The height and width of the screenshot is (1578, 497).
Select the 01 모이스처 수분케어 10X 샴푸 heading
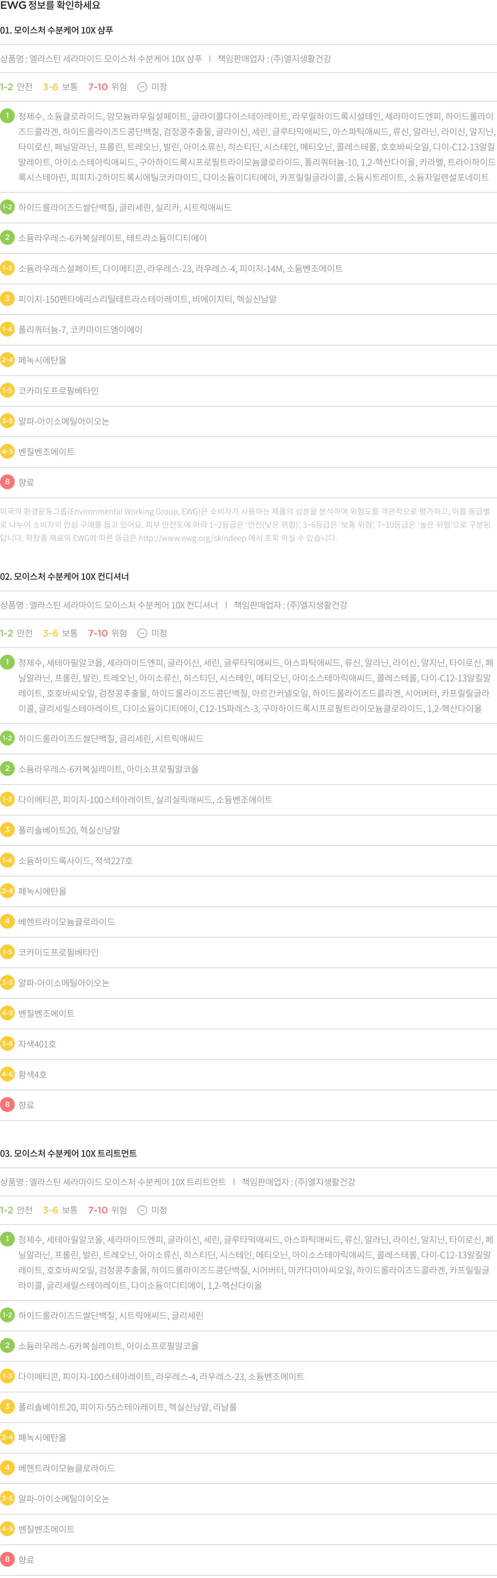pyautogui.click(x=56, y=30)
